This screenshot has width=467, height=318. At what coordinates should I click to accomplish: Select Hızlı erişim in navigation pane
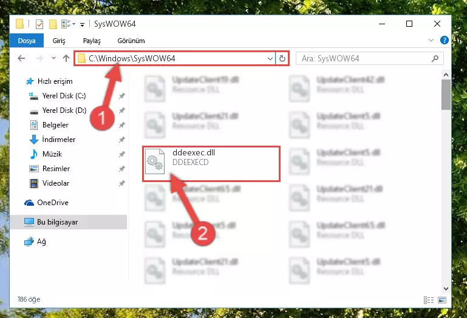pos(55,81)
